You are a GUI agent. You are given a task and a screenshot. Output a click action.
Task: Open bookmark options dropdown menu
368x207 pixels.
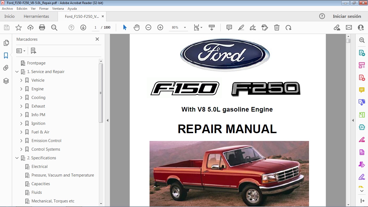point(21,51)
